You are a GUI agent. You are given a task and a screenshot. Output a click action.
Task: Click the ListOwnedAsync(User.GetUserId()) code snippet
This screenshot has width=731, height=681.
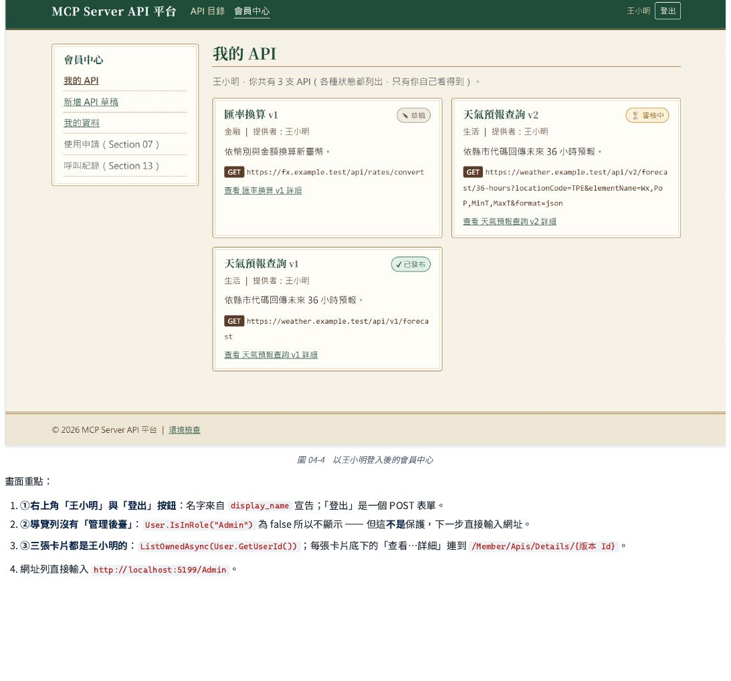coord(218,547)
